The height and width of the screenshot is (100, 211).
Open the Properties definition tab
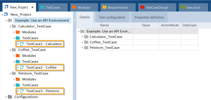149,17
